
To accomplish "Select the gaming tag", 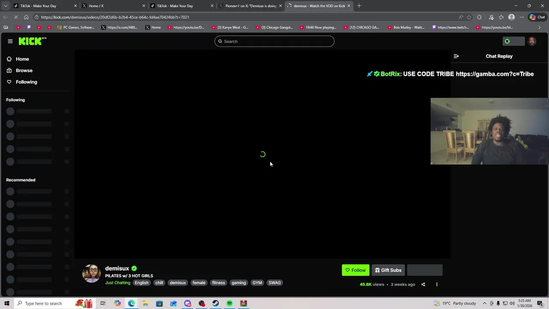I will (238, 283).
